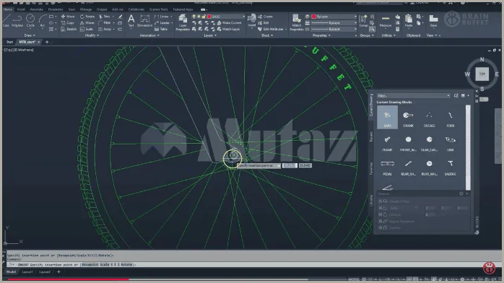Open the BARS layer dropdown
This screenshot has height=283, width=504.
point(243,17)
